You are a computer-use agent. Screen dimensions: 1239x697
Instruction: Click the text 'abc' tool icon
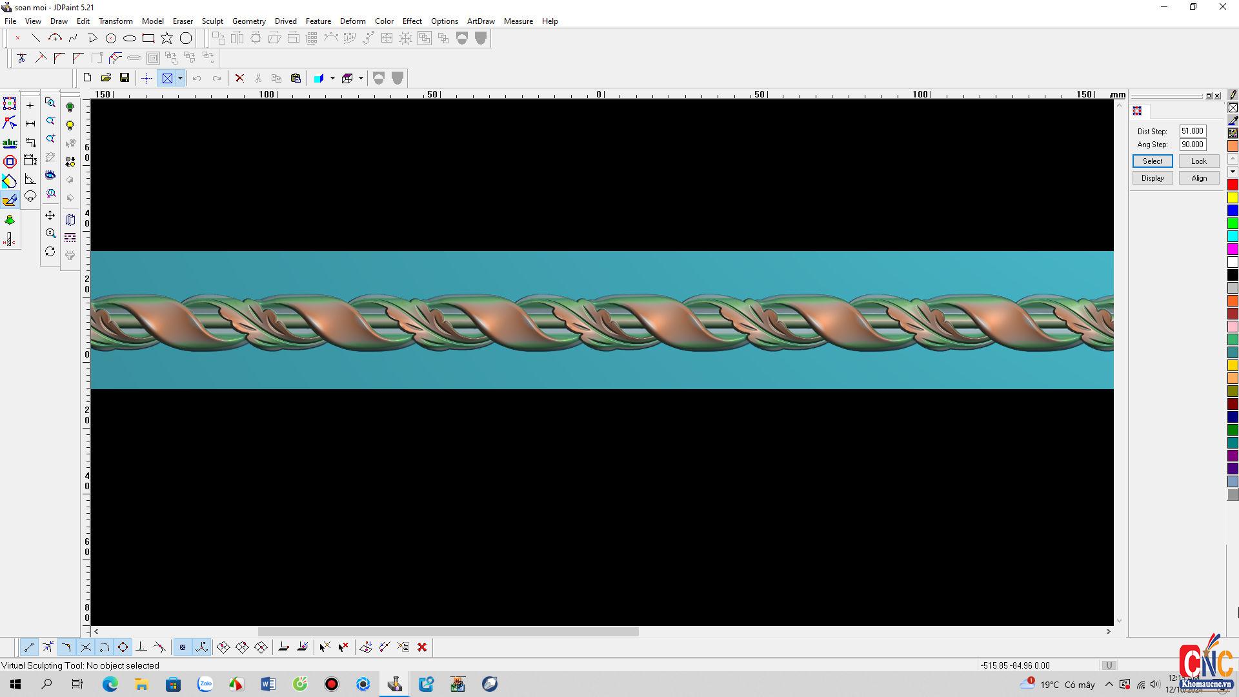[10, 143]
